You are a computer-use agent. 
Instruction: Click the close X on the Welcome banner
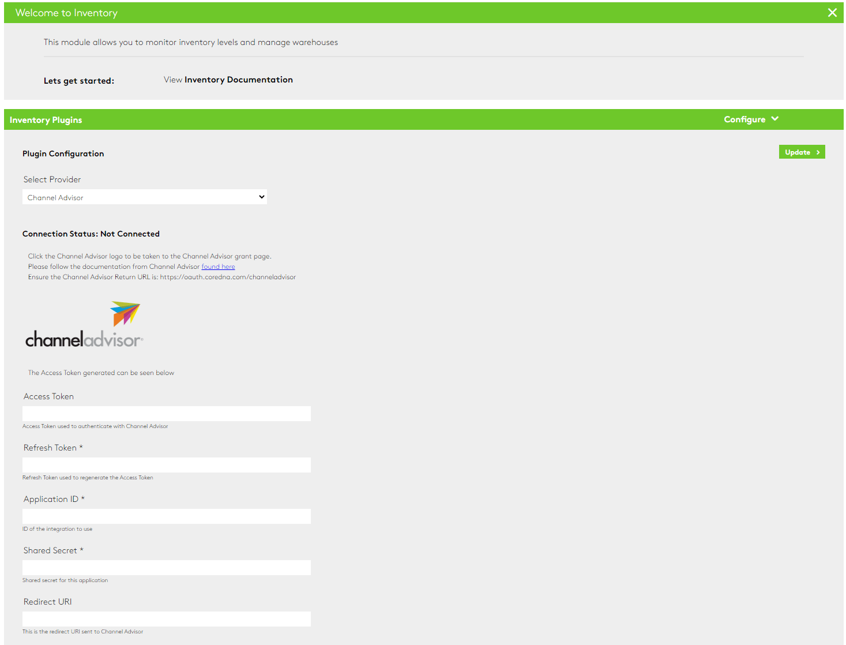pyautogui.click(x=832, y=12)
